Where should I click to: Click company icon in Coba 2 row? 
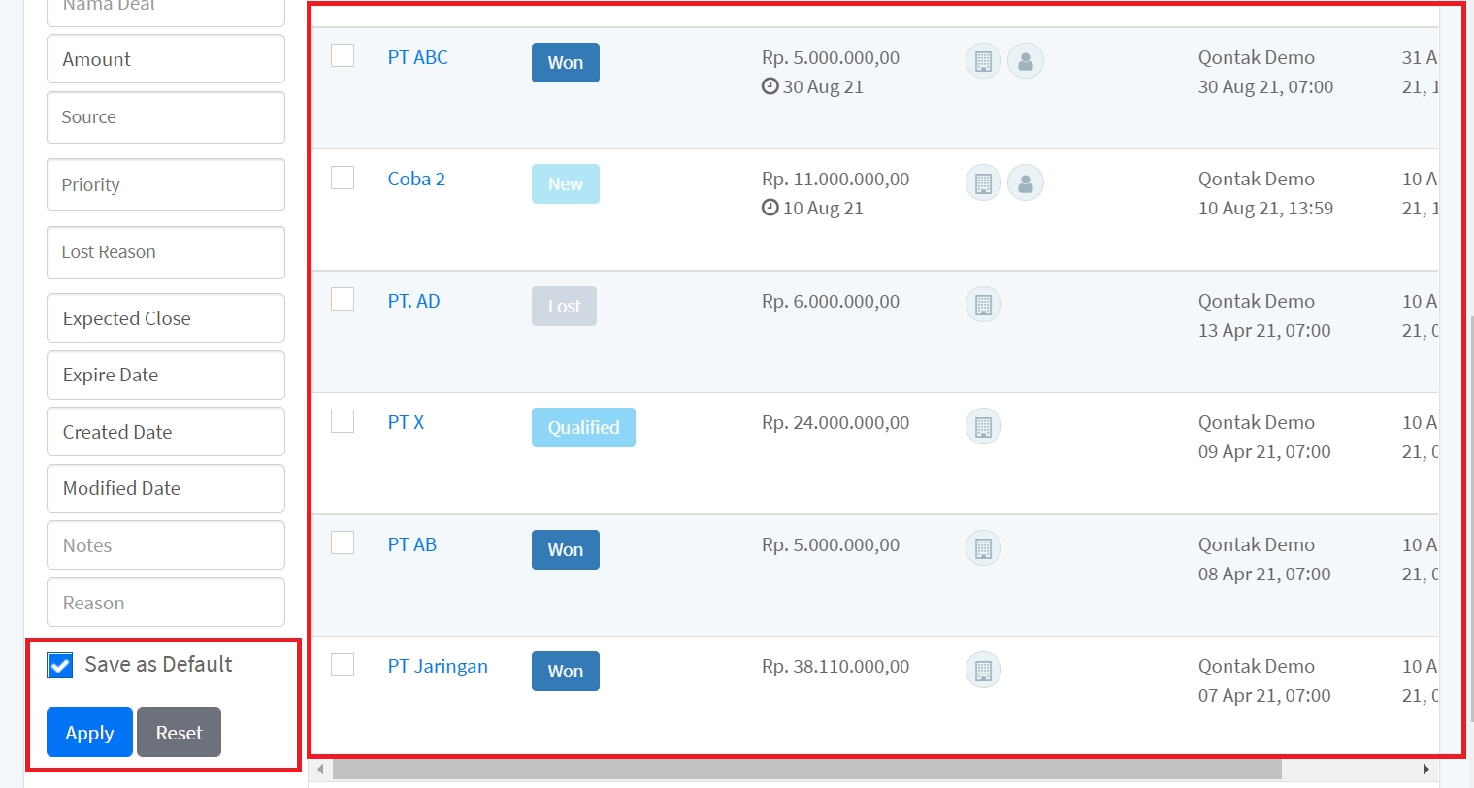pyautogui.click(x=983, y=182)
